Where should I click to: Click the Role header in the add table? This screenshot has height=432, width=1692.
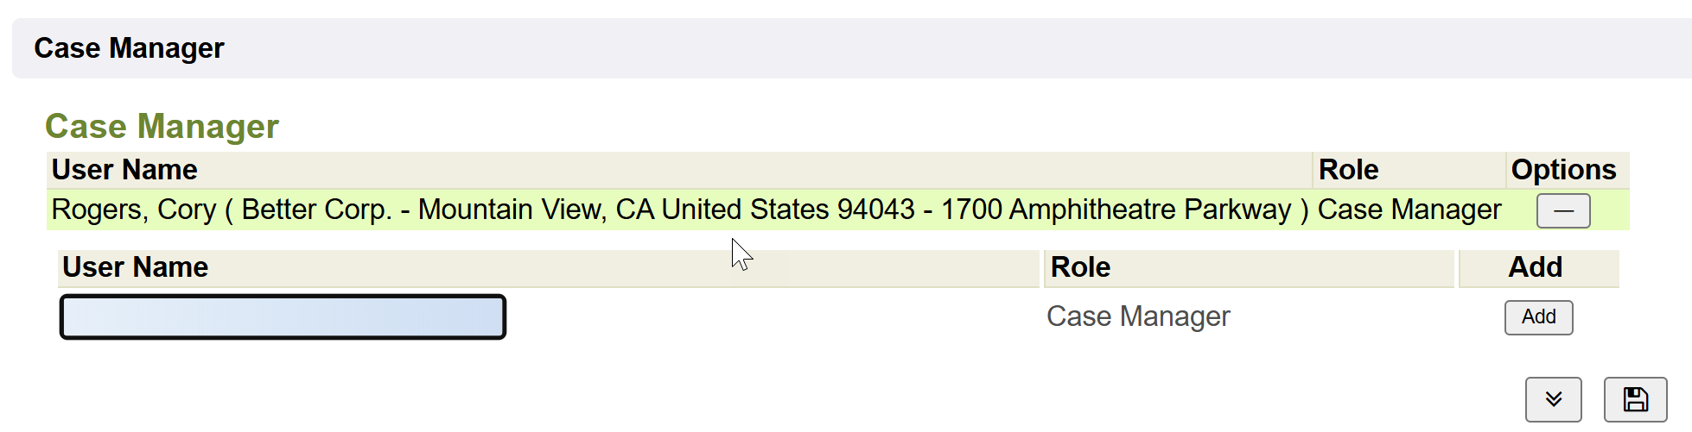[x=1080, y=267]
